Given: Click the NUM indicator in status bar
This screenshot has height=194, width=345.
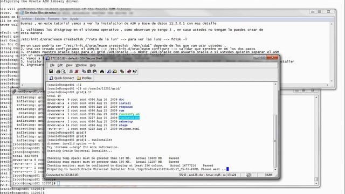Looking at the screenshot, I should coord(268,175).
